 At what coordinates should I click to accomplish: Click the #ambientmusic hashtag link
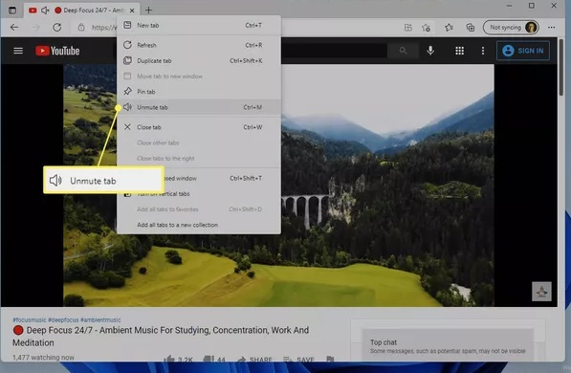tap(100, 319)
